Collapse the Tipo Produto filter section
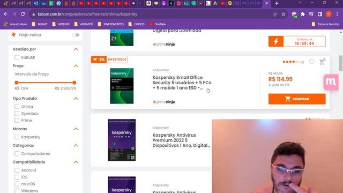The image size is (343, 193). 76,99
